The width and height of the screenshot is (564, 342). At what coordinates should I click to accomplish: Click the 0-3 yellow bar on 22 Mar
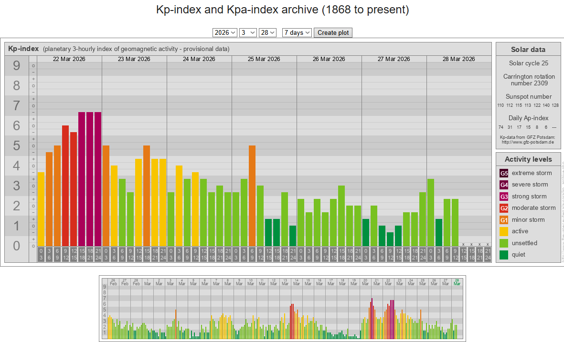pos(41,209)
